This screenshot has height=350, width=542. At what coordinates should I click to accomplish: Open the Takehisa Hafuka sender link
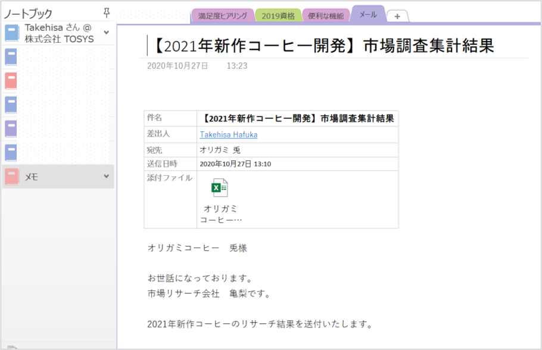click(229, 134)
